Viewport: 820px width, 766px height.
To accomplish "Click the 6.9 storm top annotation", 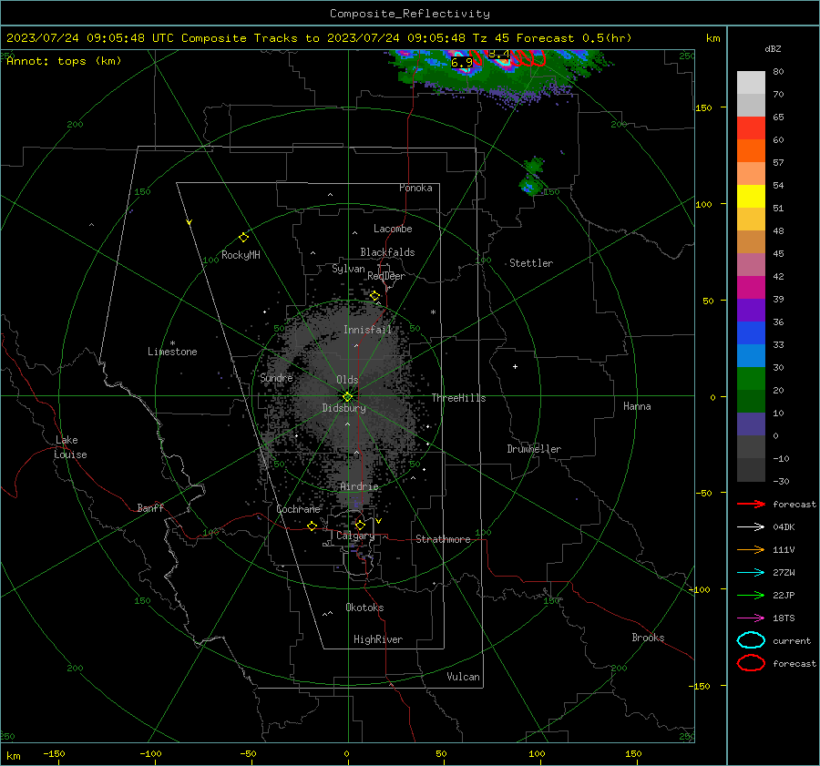I will [462, 63].
